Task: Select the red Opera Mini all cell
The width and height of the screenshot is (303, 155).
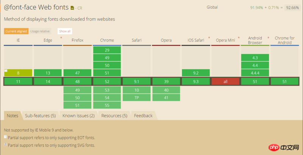Action: click(x=225, y=81)
